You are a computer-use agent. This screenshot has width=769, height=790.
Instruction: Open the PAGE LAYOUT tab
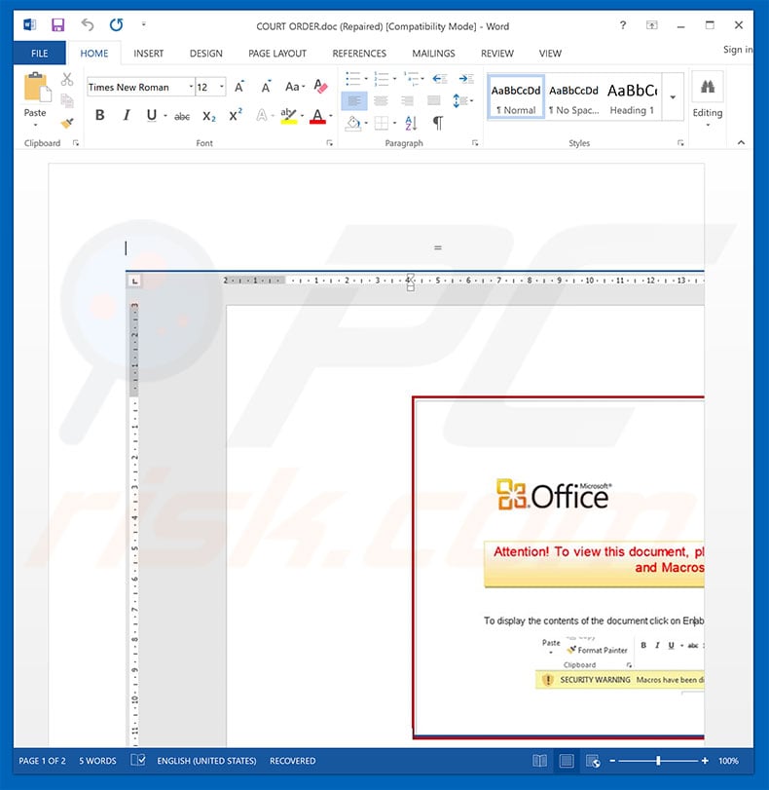click(277, 54)
